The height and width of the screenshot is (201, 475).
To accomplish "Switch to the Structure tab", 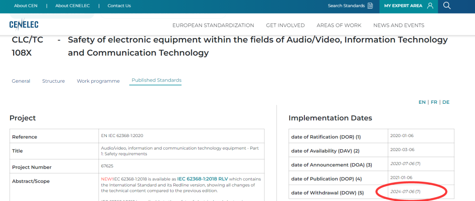I will tap(54, 81).
